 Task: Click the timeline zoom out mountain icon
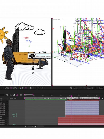pyautogui.click(x=25, y=126)
